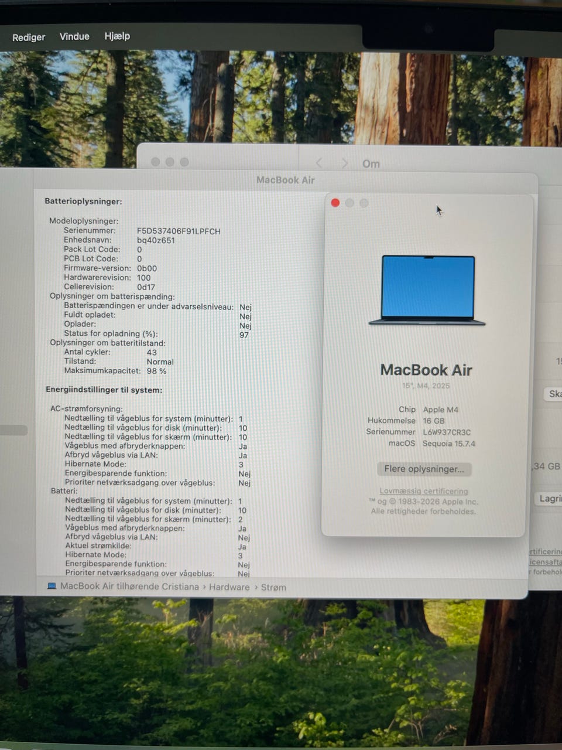
Task: Click the gray close dot of Om window
Action: (x=155, y=162)
